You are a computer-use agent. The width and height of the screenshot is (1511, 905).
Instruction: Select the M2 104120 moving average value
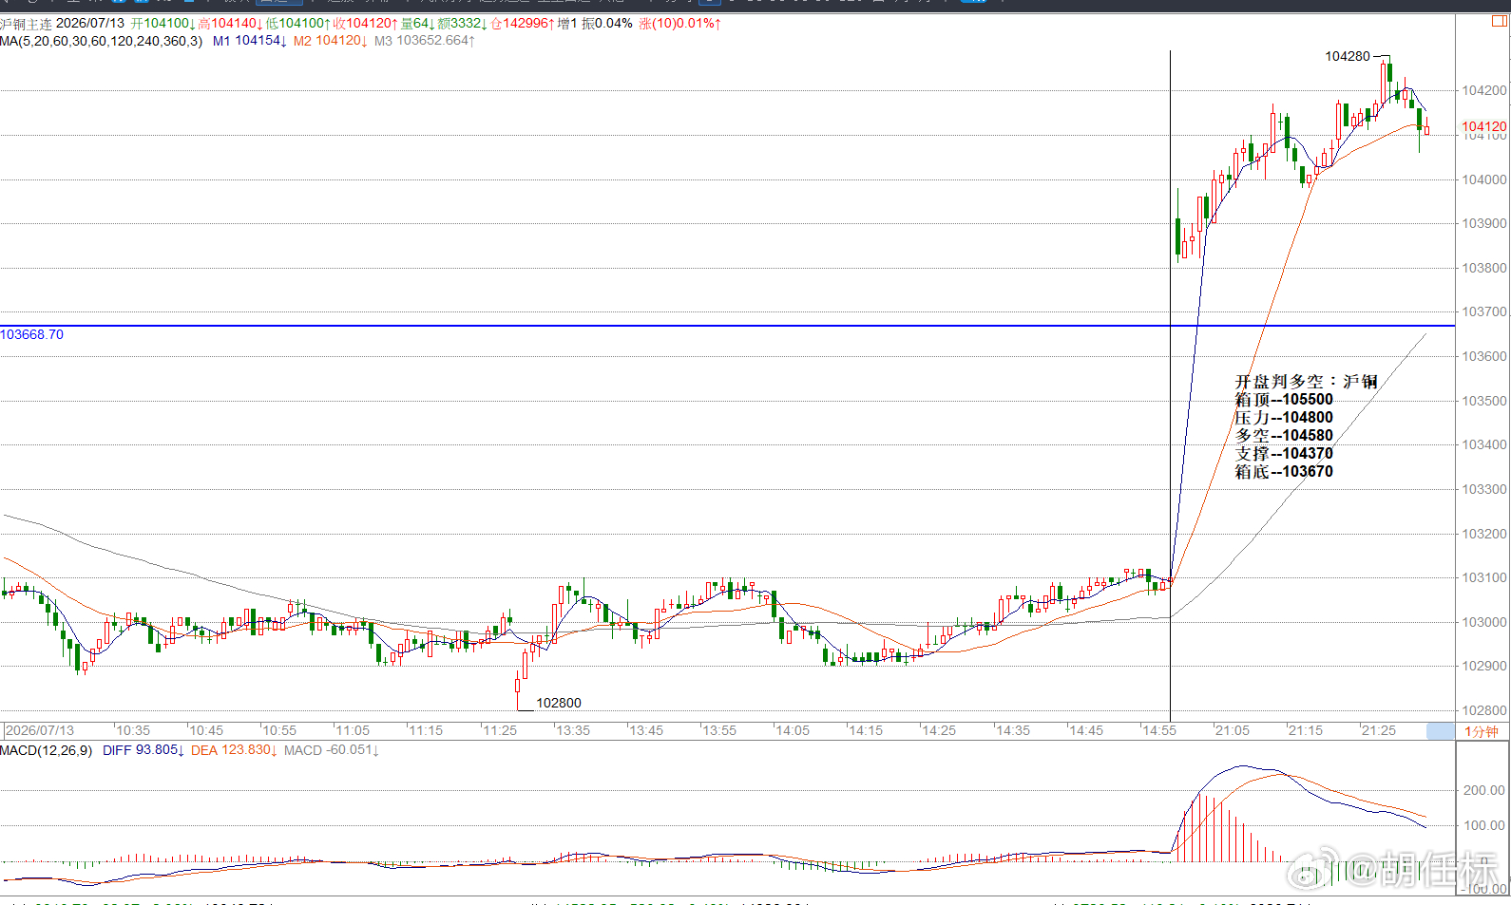coord(331,41)
